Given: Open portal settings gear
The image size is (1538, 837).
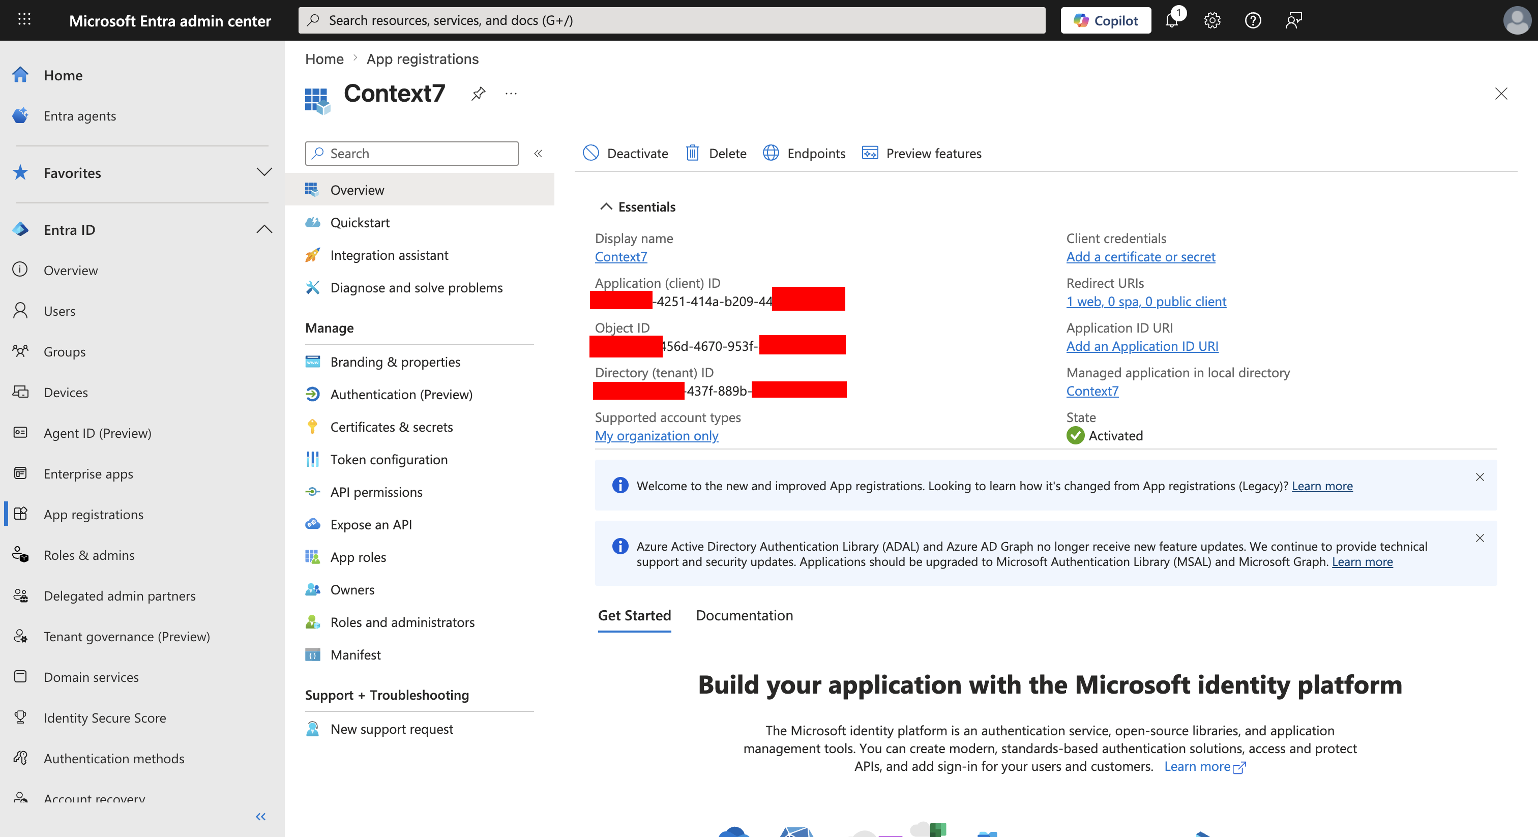Looking at the screenshot, I should coord(1212,20).
